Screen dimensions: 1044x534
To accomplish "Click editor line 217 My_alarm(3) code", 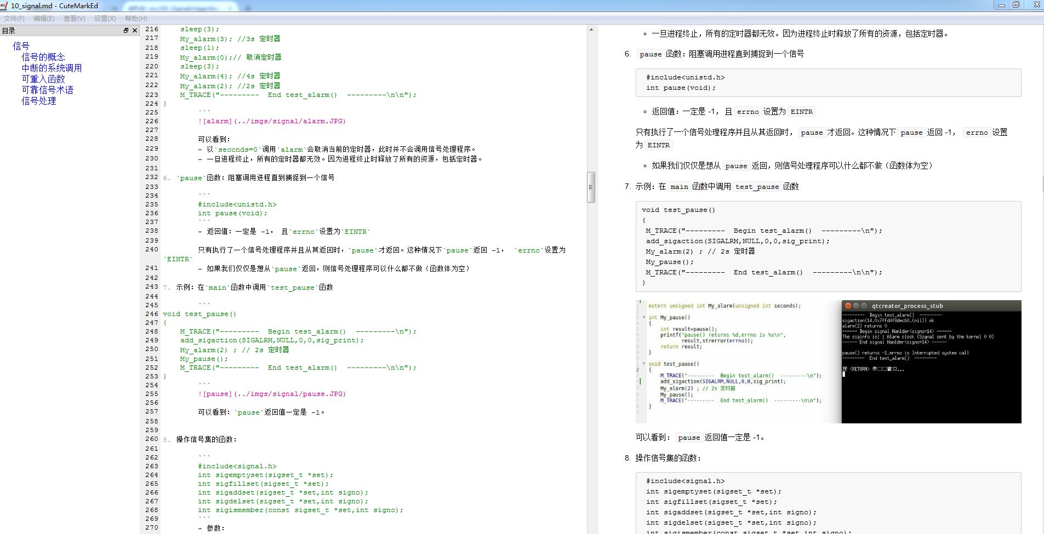I will (230, 39).
